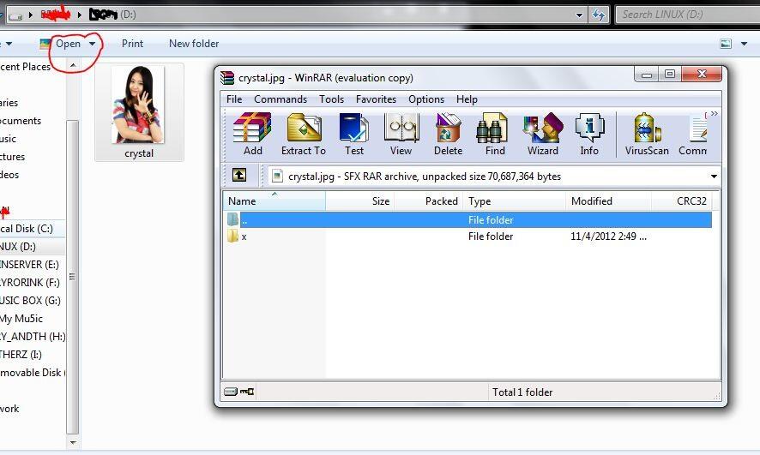Click the Delete icon in WinRAR toolbar
760x455 pixels.
448,134
